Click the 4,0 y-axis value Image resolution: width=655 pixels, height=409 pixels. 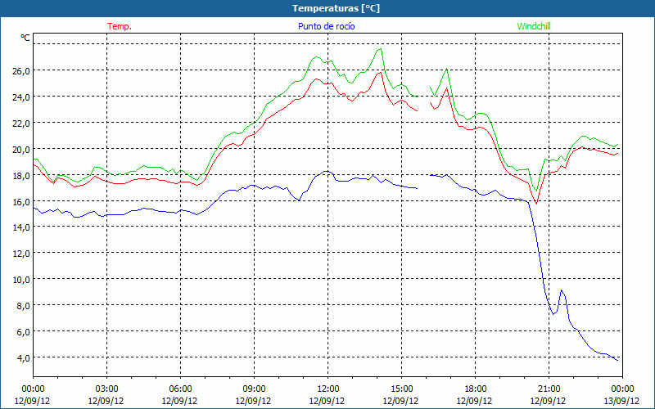click(24, 357)
